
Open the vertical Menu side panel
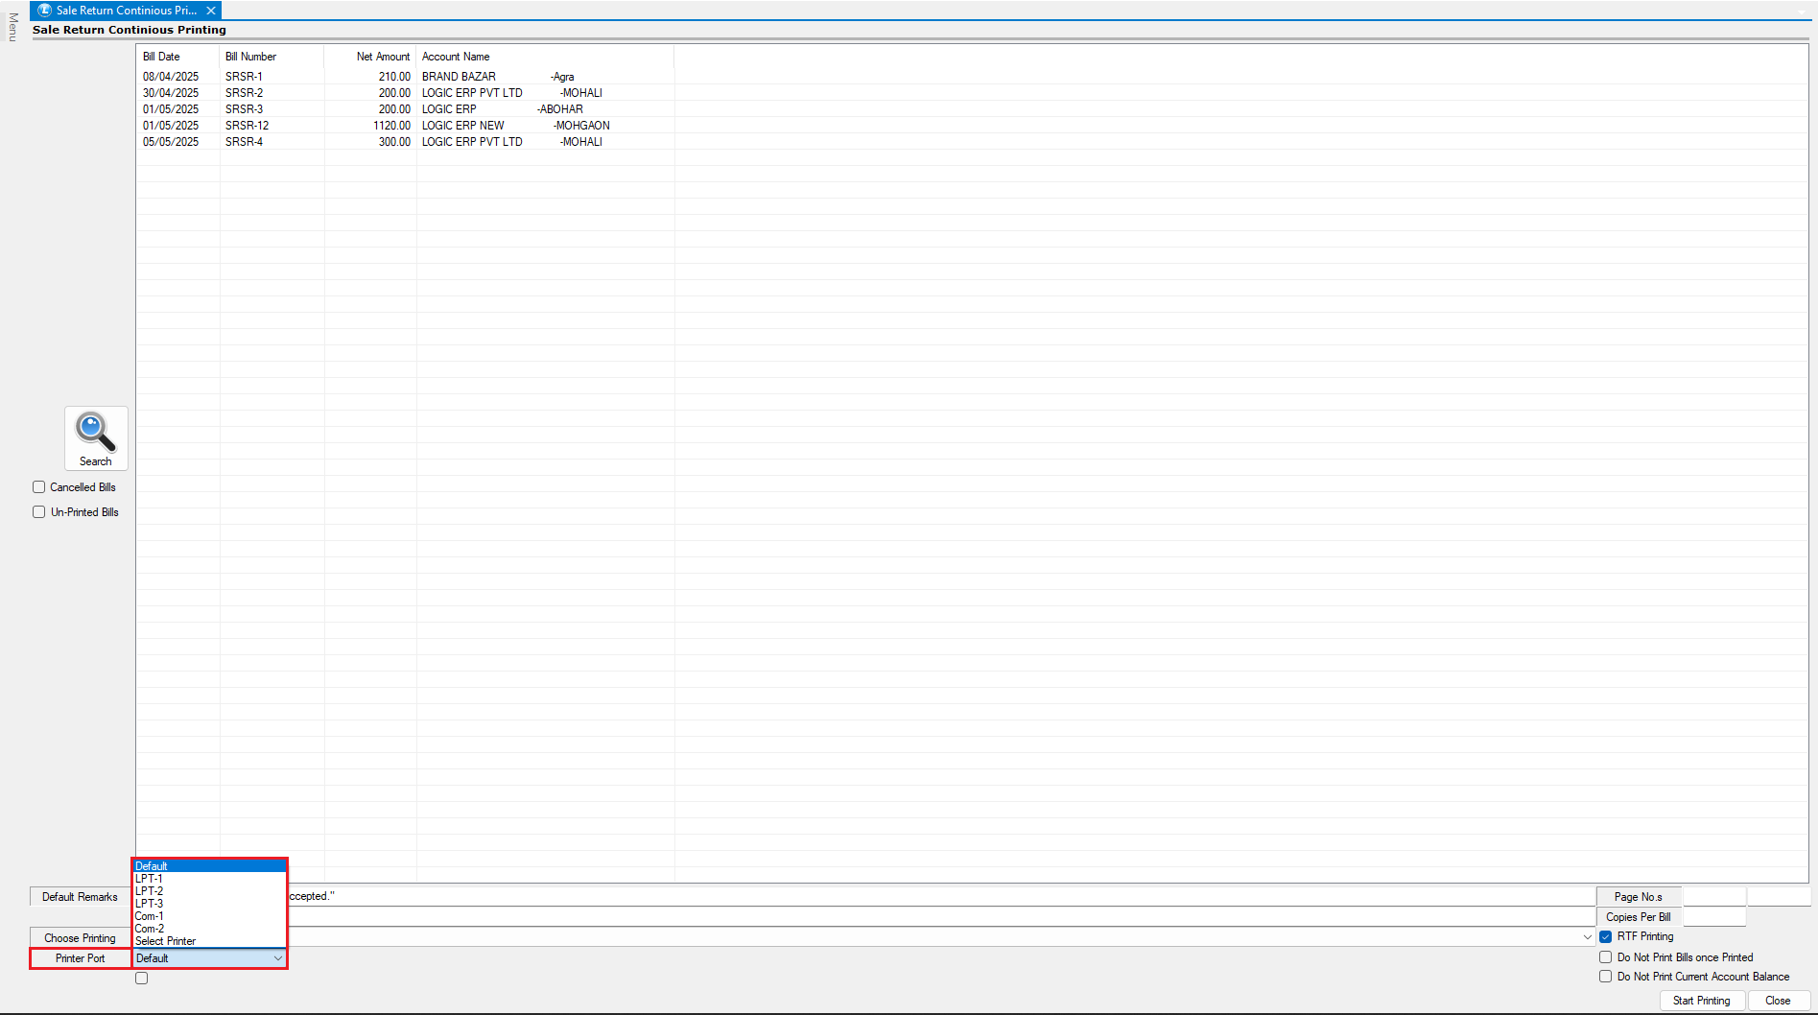tap(12, 27)
